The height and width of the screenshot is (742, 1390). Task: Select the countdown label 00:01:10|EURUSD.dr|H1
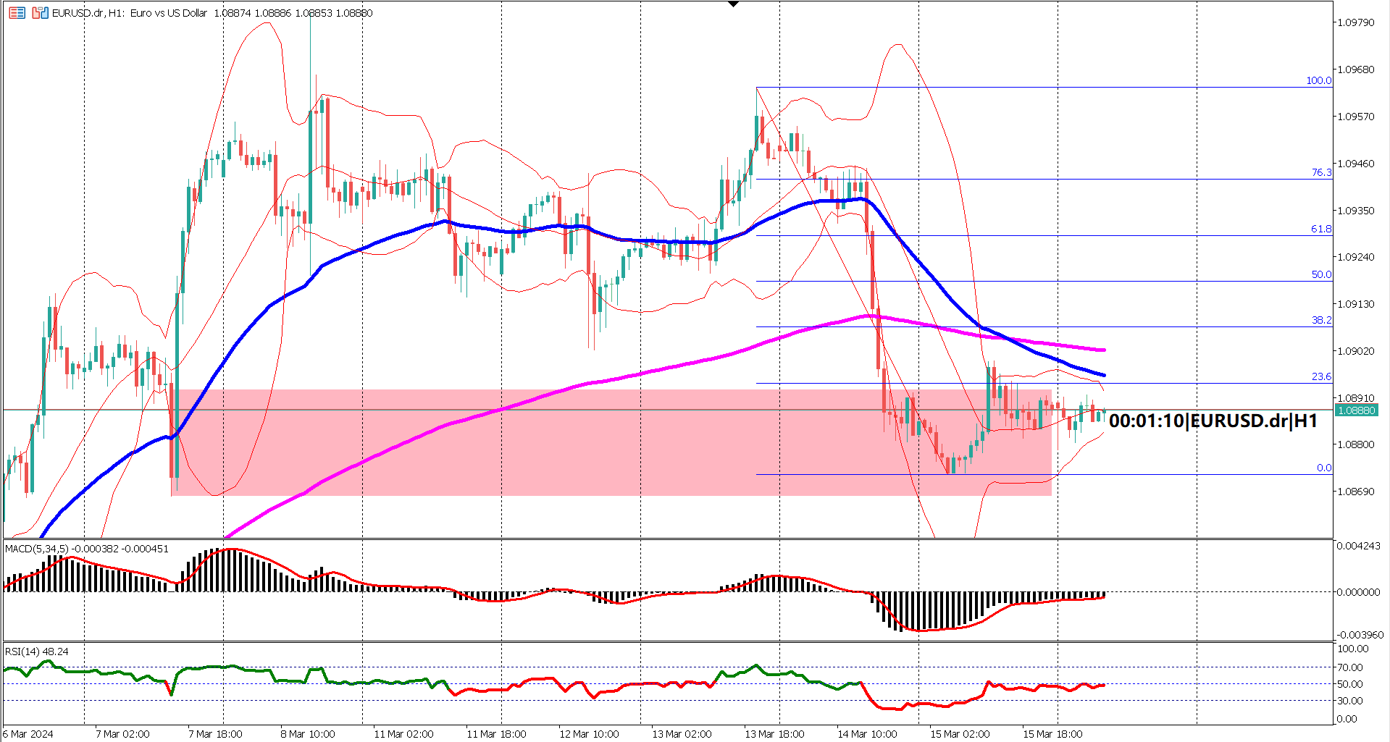[1213, 421]
